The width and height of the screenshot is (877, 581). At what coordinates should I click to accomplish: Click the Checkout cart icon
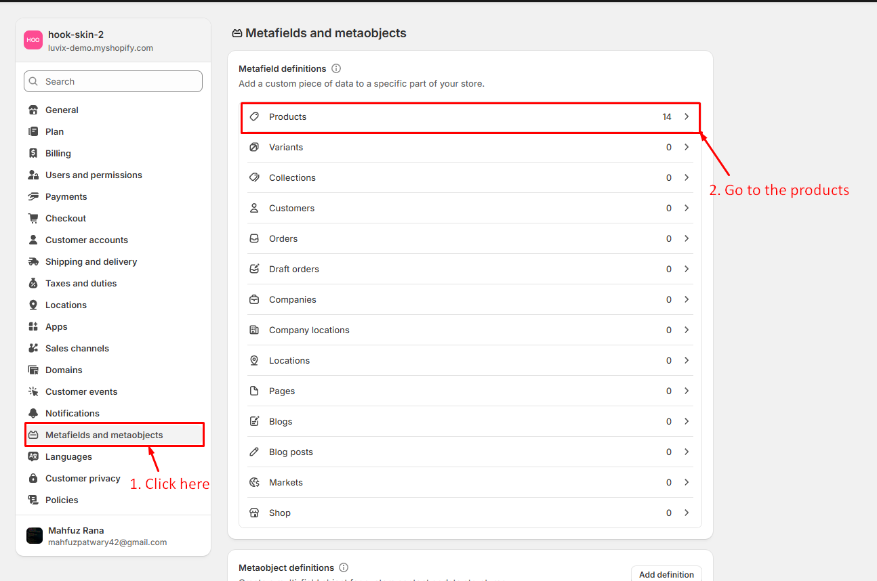pos(33,218)
